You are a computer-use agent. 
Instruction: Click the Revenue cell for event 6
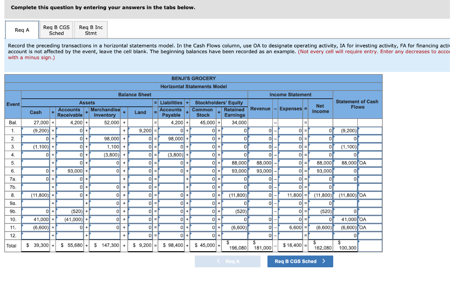pos(260,171)
